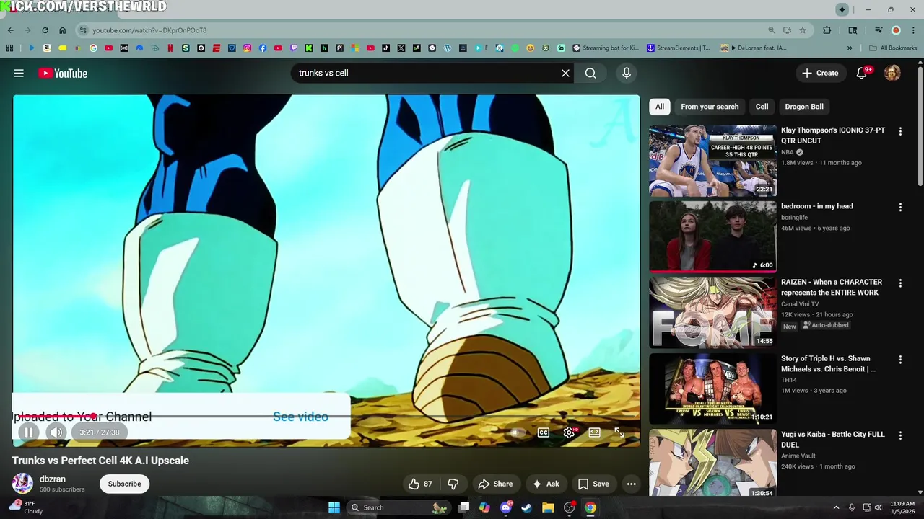Open the dbzran channel name link
The width and height of the screenshot is (924, 519).
pyautogui.click(x=53, y=479)
